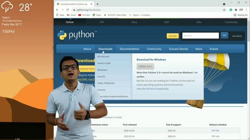Open the PEP 596 release schedule link
Viewport: 250px width, 140px height.
pyautogui.click(x=215, y=131)
